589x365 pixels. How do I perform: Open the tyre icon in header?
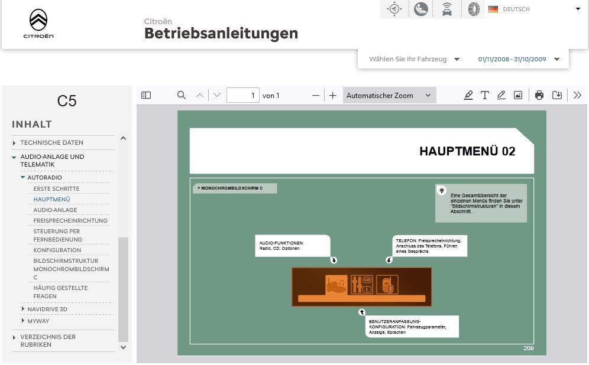coord(473,9)
